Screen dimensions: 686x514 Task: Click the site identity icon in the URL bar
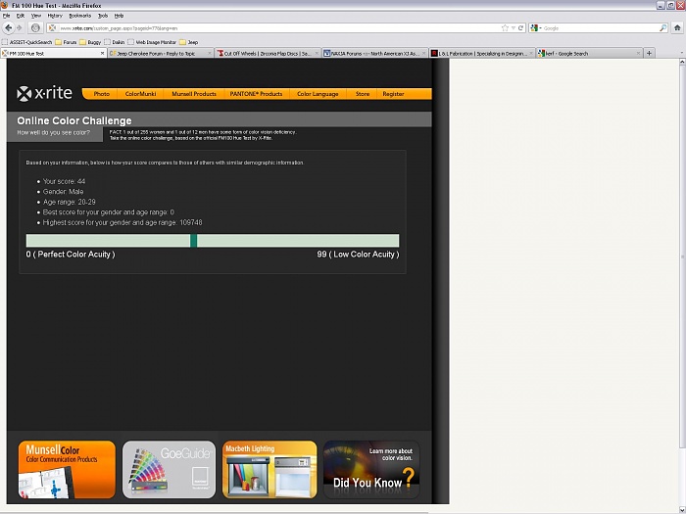tap(52, 28)
